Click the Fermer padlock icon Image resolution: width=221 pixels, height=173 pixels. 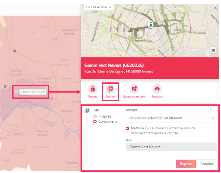pos(93,89)
